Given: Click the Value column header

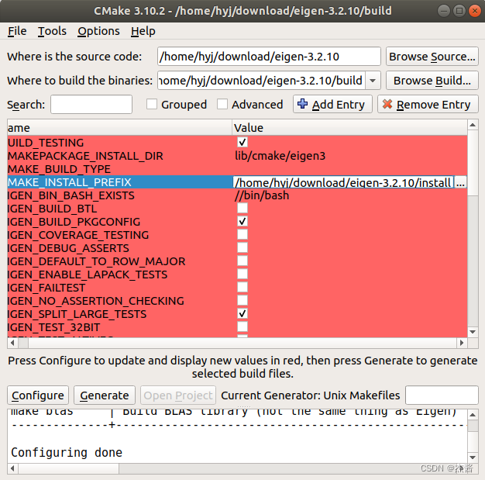Looking at the screenshot, I should [x=349, y=128].
